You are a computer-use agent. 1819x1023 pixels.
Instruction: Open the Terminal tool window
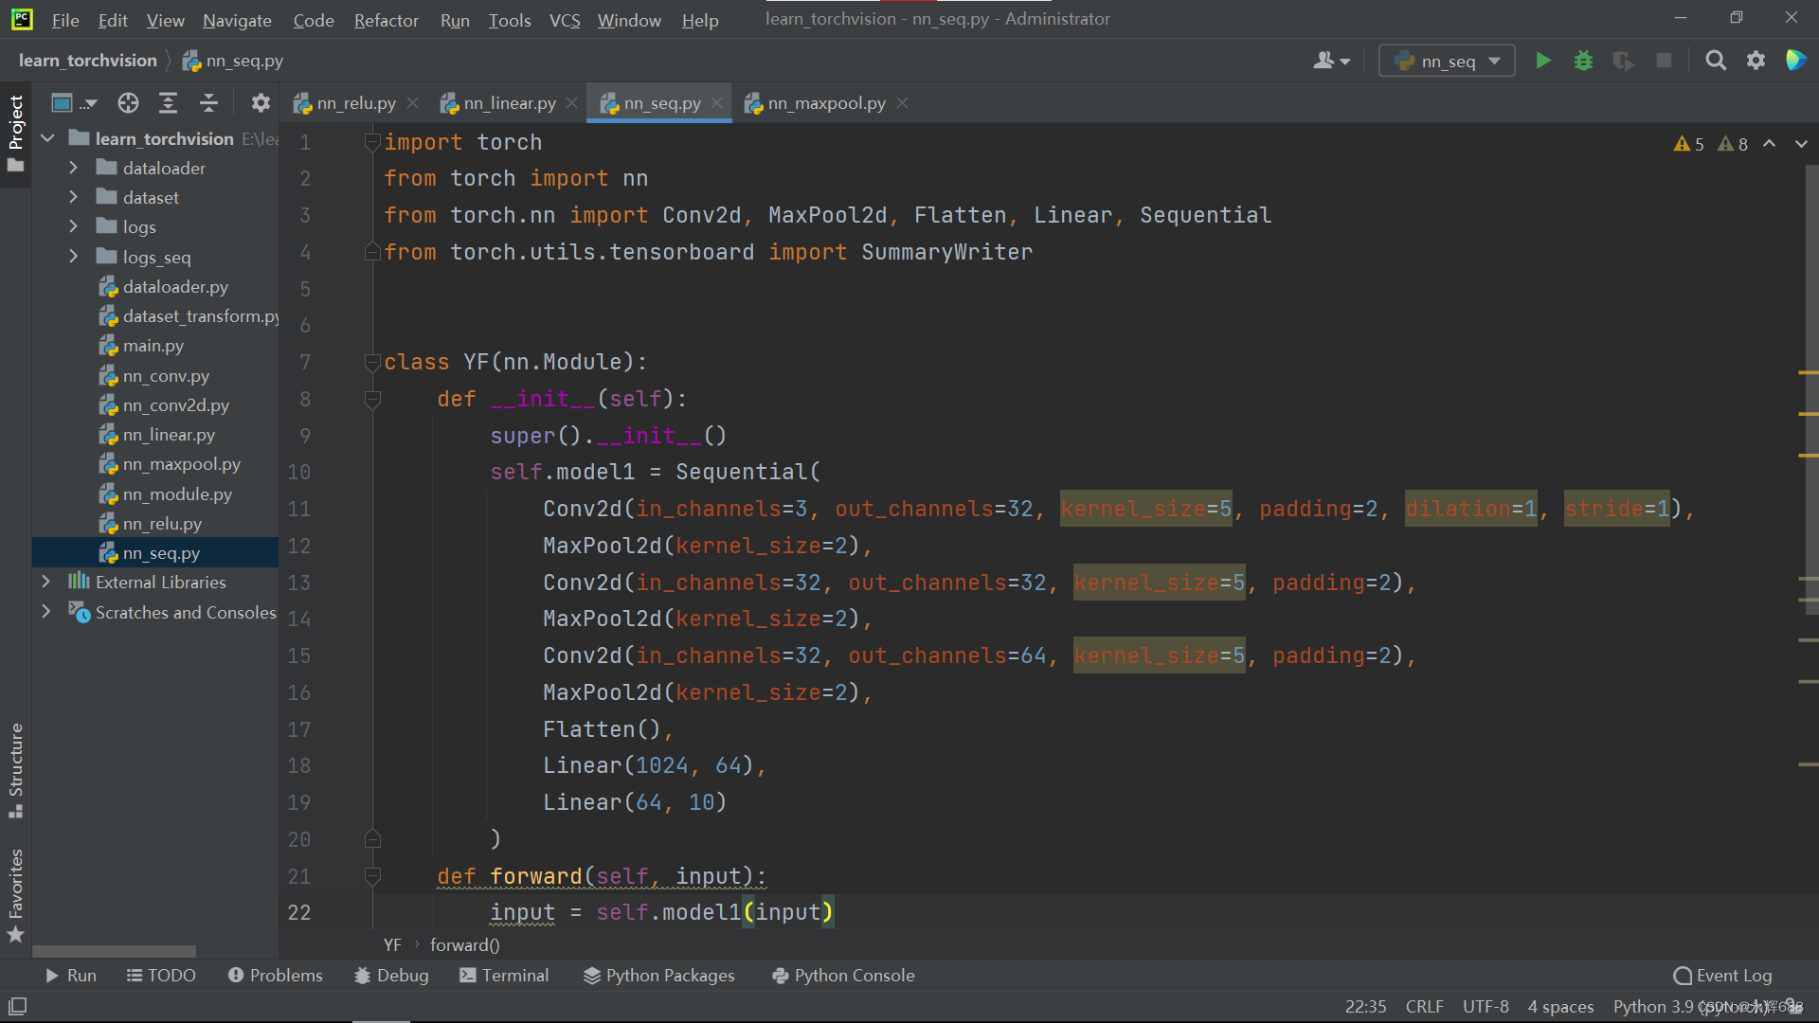coord(504,975)
